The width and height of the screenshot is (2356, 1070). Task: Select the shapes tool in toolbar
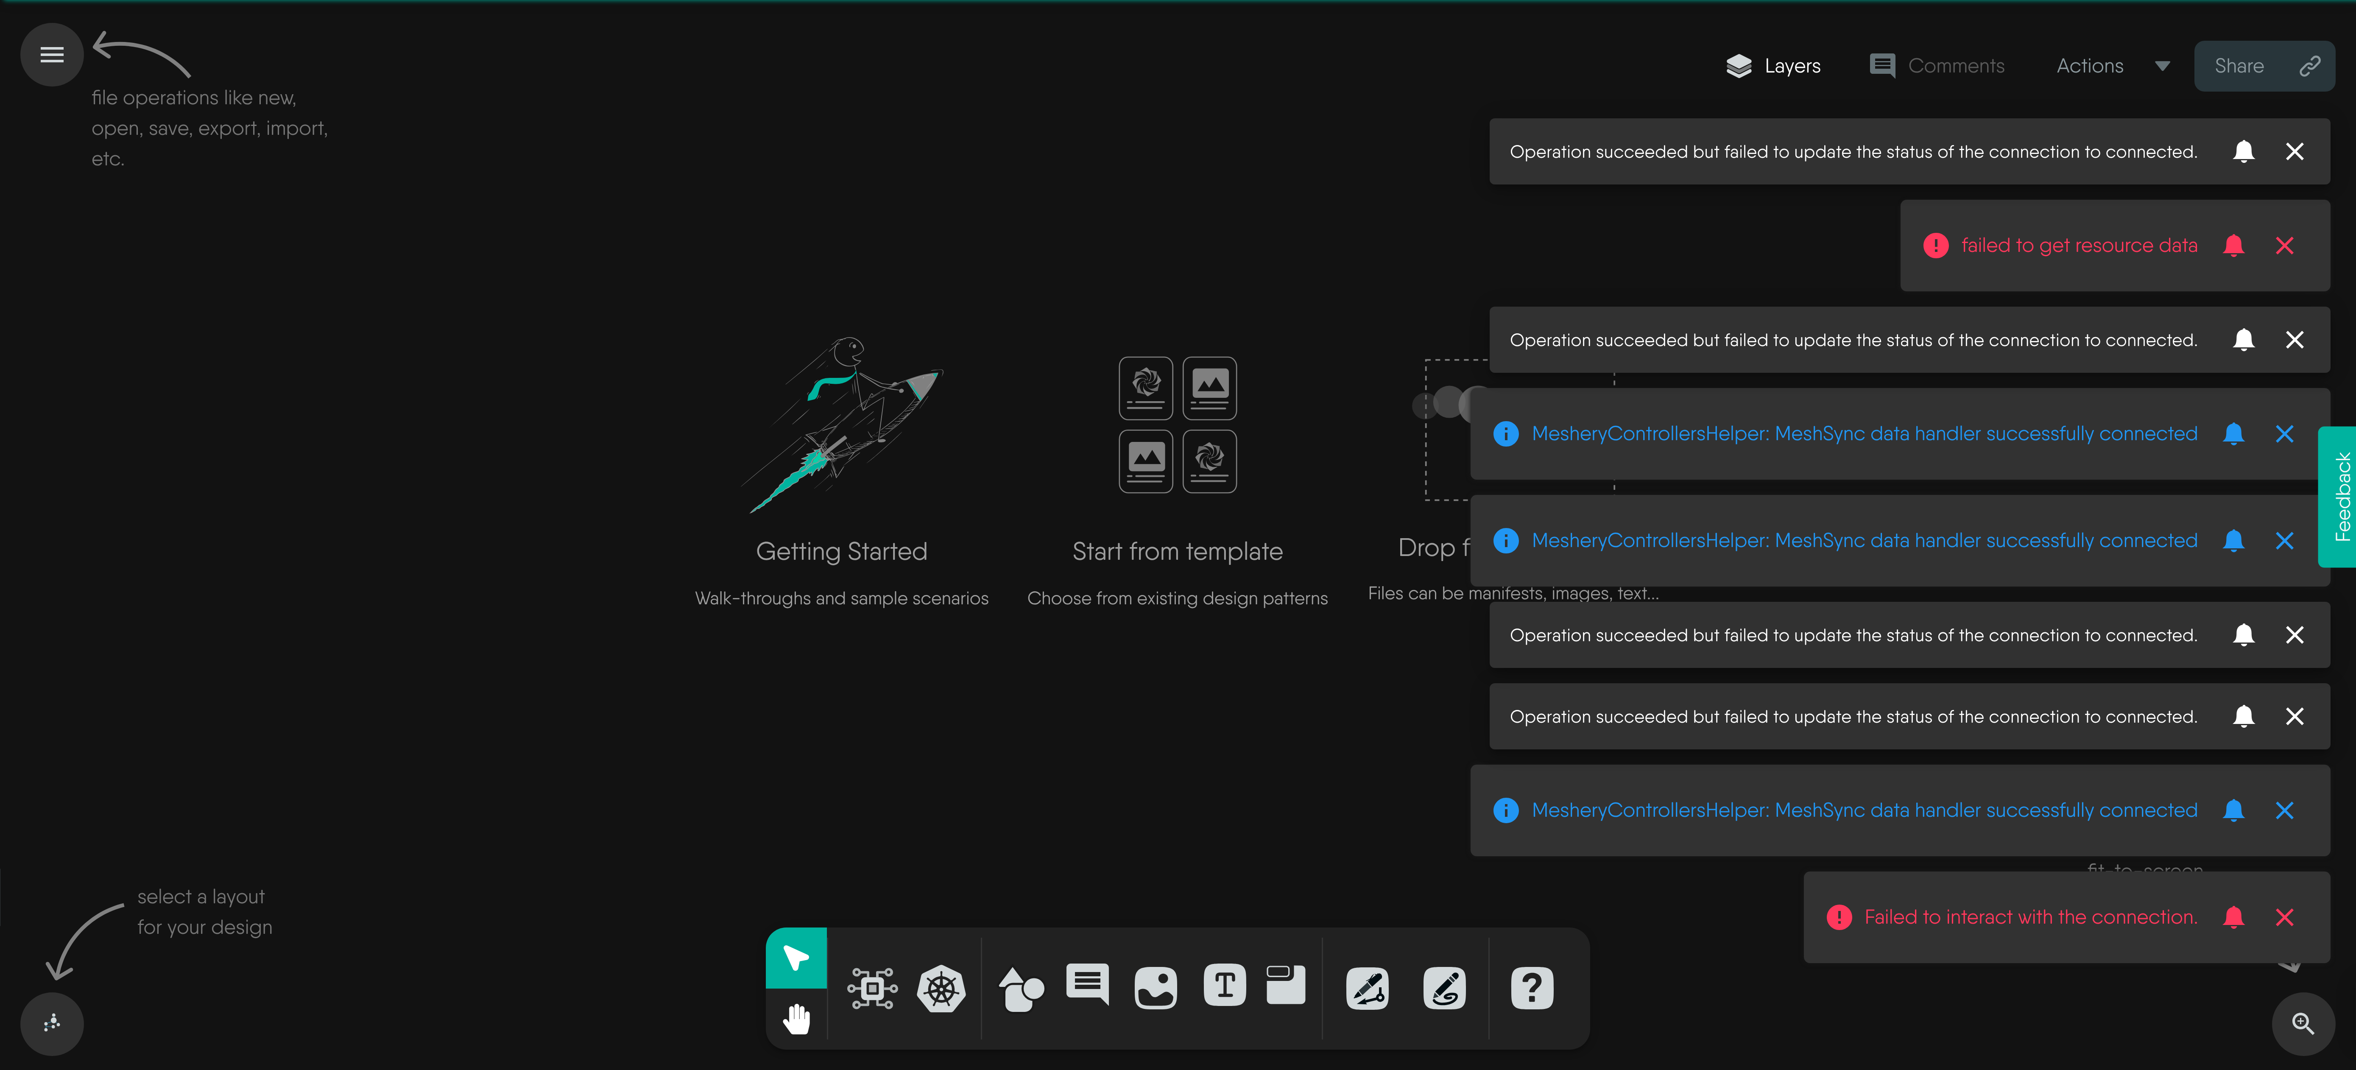point(1021,989)
